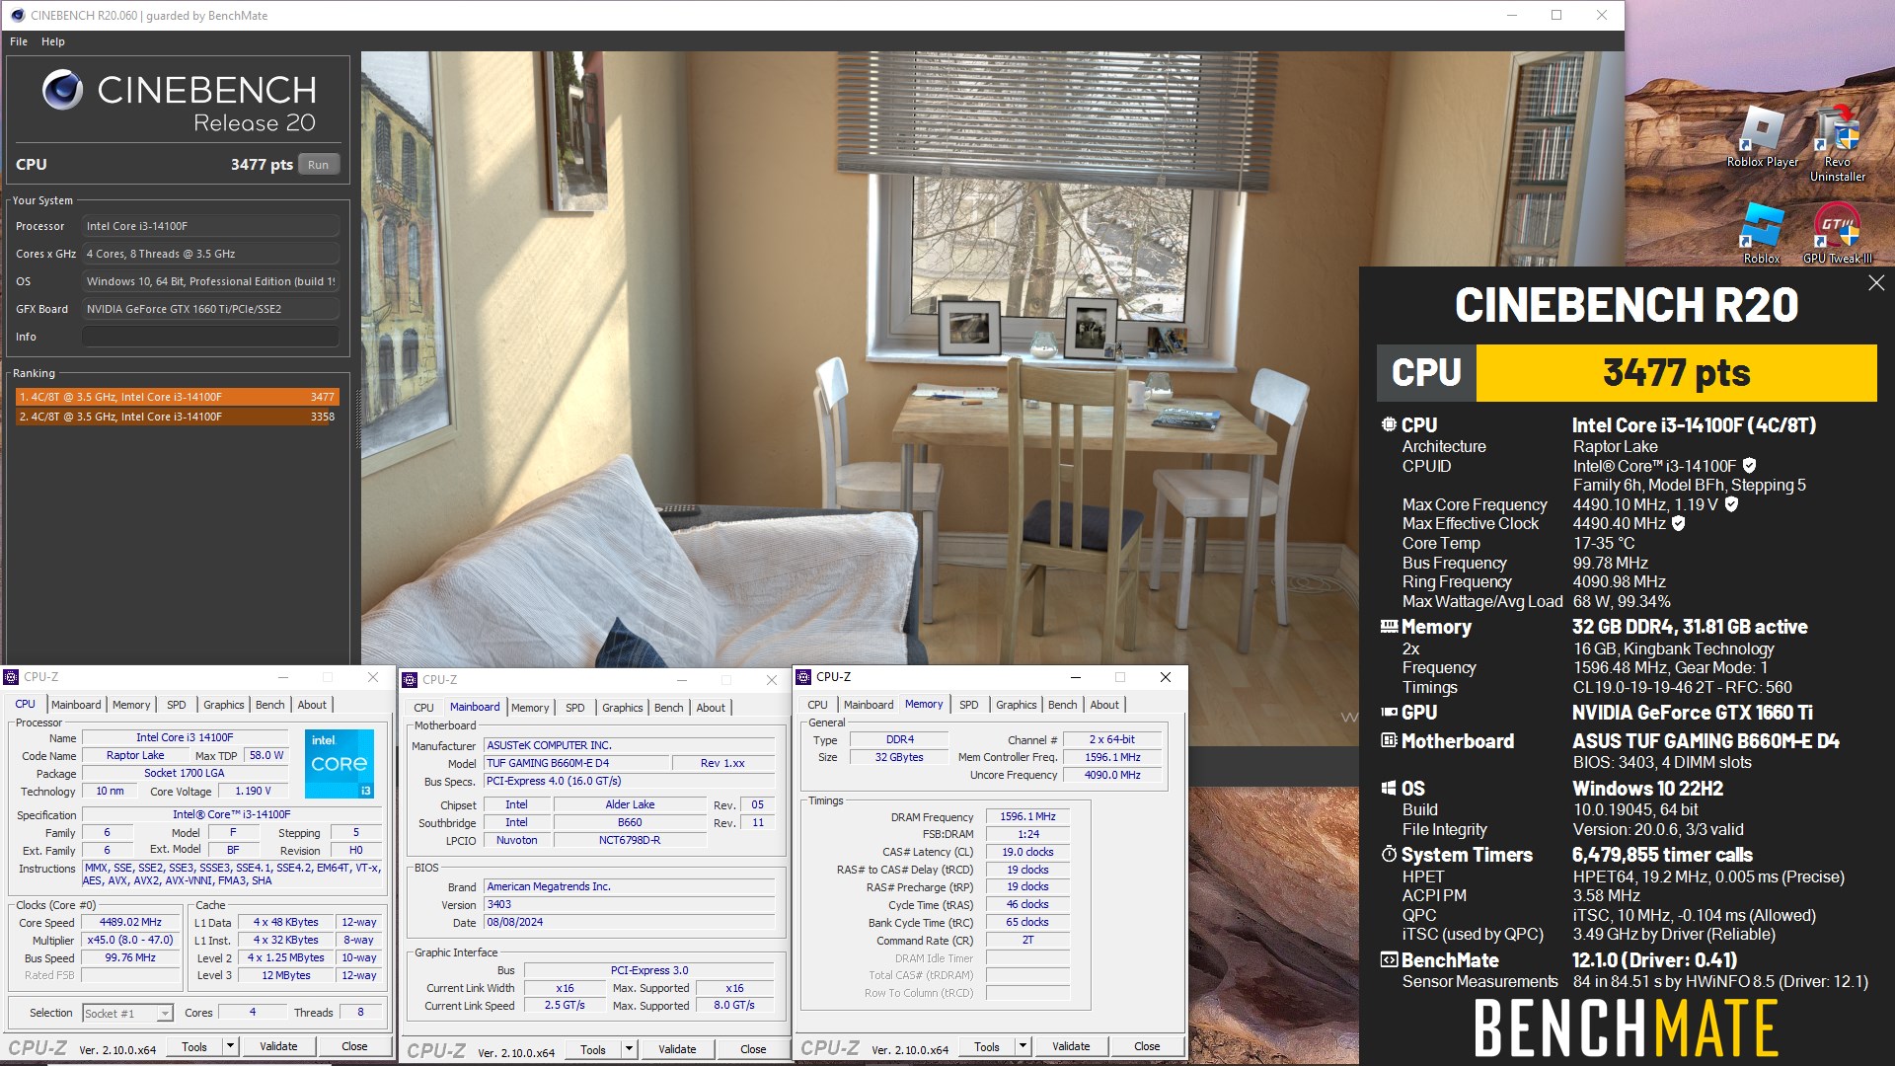Click BenchMate GPU section icon

pos(1389,713)
